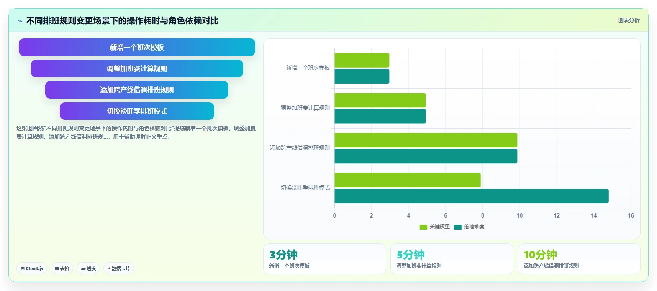The height and width of the screenshot is (291, 657).
Task: Click green 关键权重 bar for 添加跨产线借调排班规则
Action: pyautogui.click(x=426, y=140)
